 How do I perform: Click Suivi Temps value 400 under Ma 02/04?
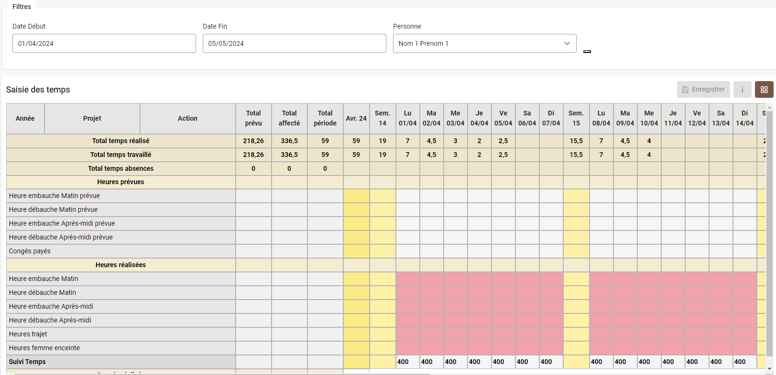click(x=431, y=362)
